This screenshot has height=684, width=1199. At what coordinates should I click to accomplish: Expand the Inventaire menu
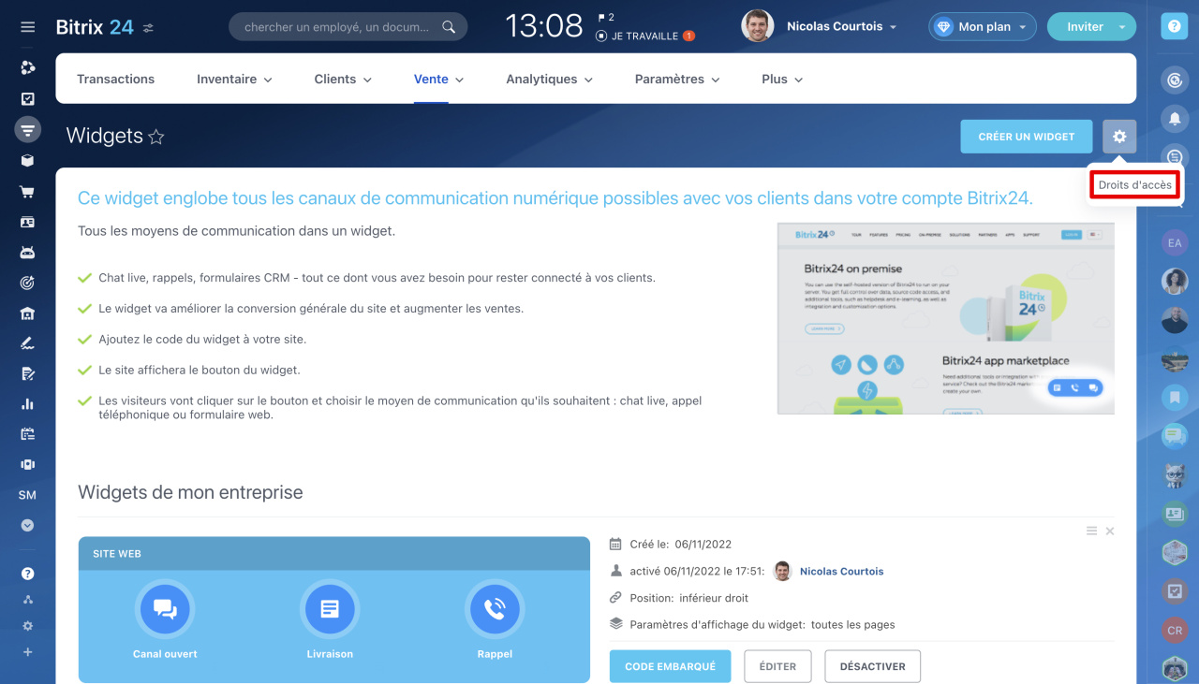click(x=234, y=80)
